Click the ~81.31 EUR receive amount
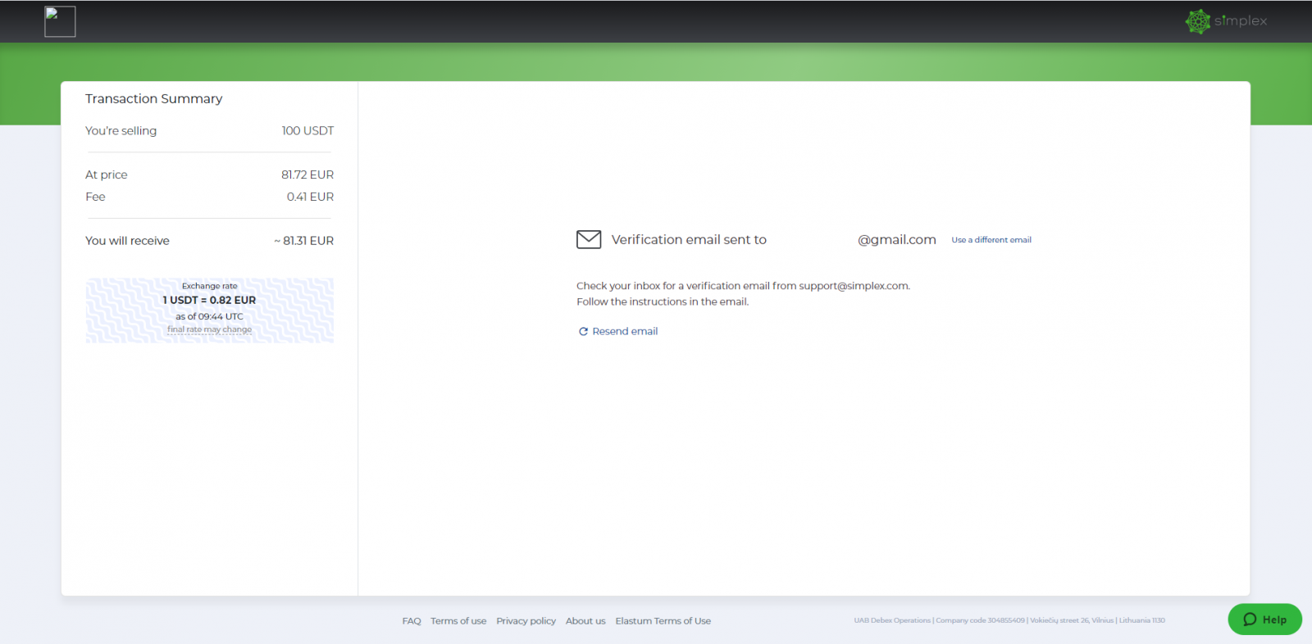The width and height of the screenshot is (1312, 644). 304,241
